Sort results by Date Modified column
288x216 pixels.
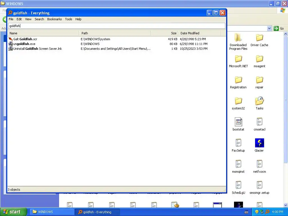(200, 33)
